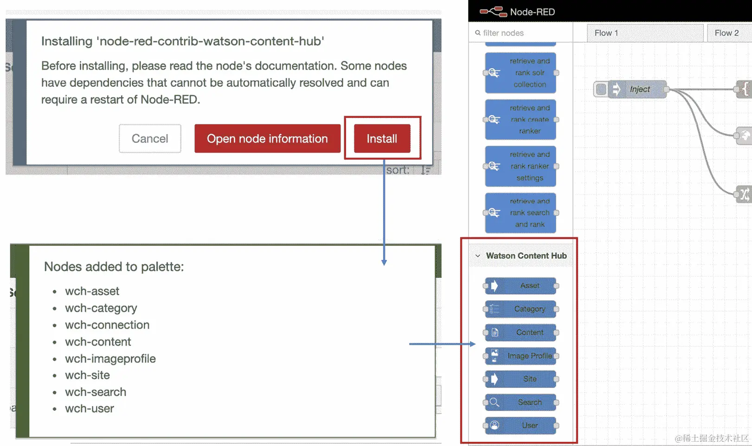Click Open node information button

[x=267, y=138]
